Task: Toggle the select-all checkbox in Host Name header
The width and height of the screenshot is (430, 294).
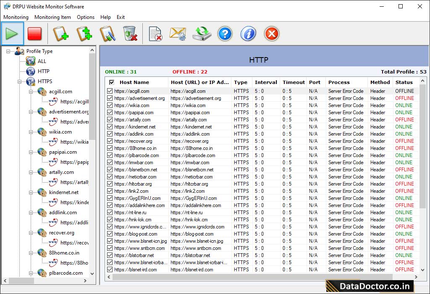Action: coord(112,82)
